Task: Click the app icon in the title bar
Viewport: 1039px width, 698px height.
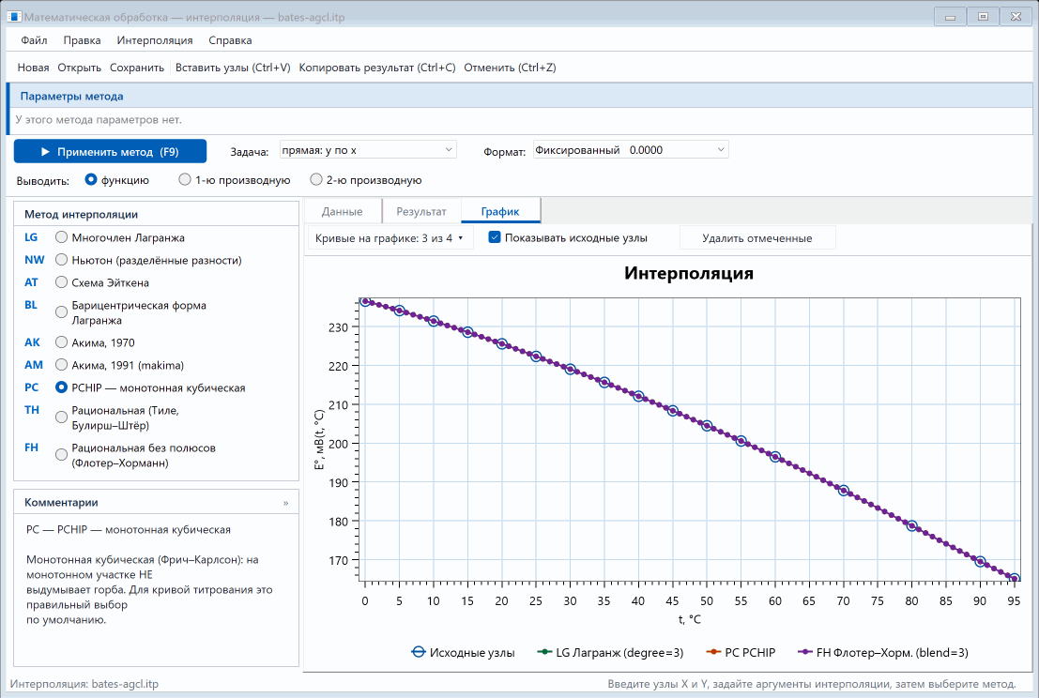Action: pyautogui.click(x=14, y=17)
